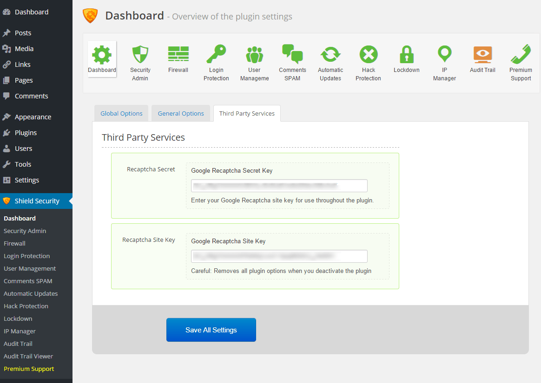Open Login Protection in Shield submenu

pos(27,256)
